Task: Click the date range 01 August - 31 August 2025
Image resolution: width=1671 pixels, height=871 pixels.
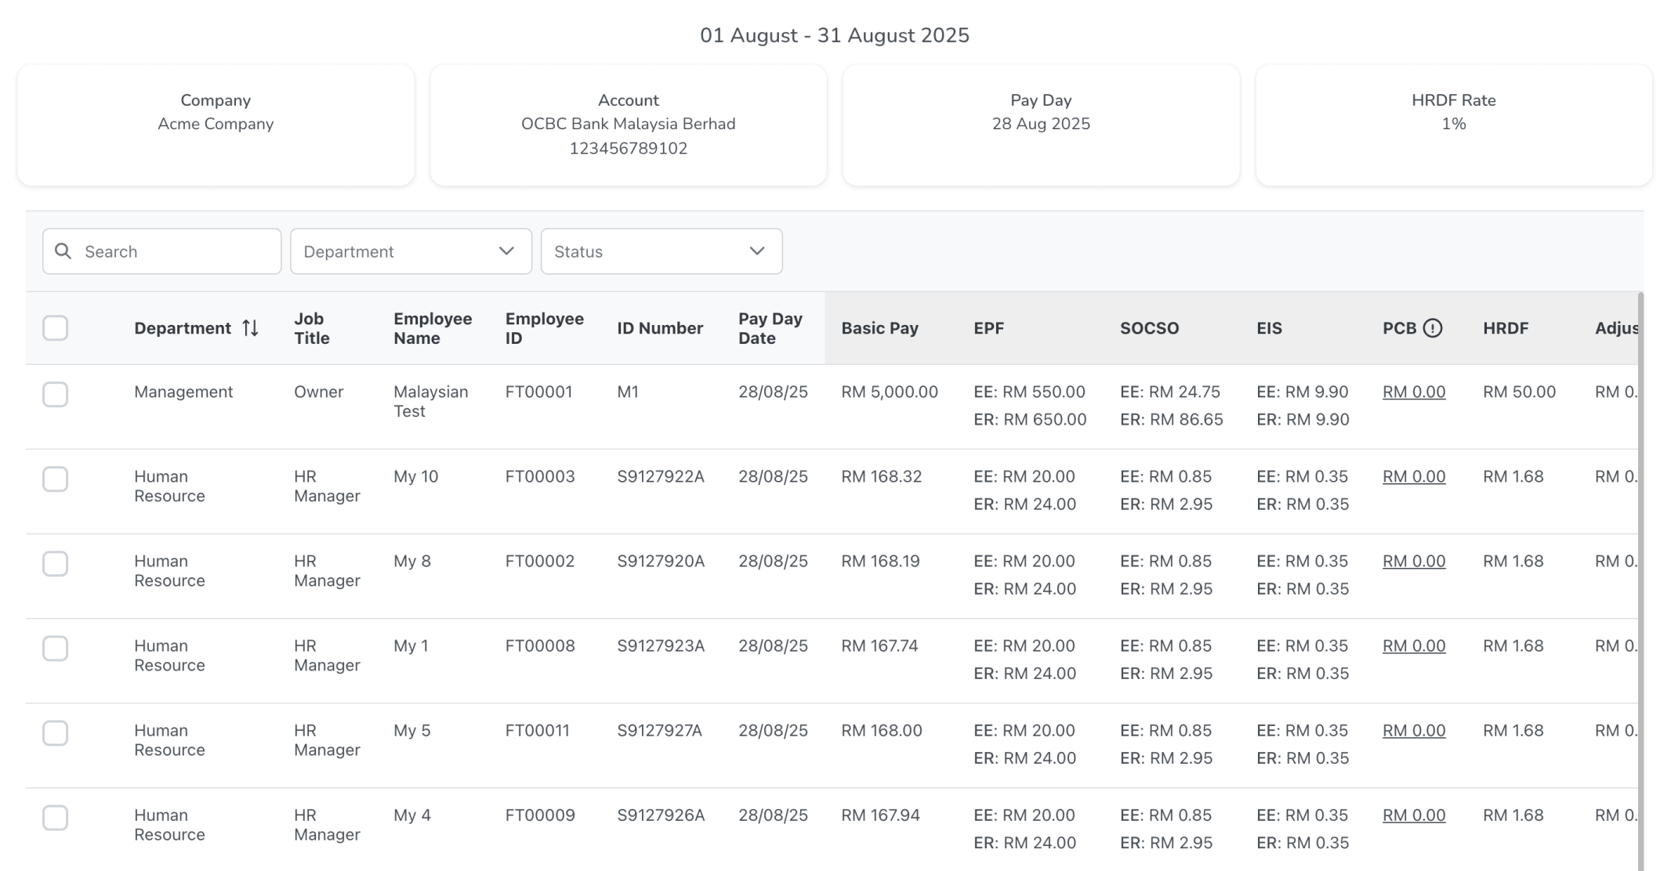Action: [x=835, y=35]
